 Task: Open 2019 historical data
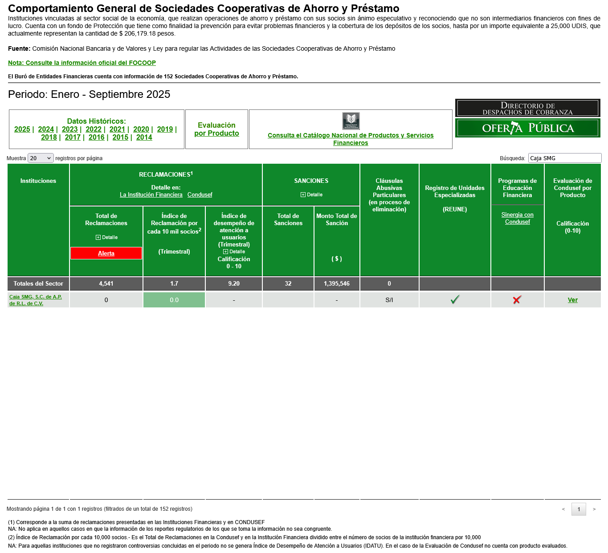click(165, 129)
